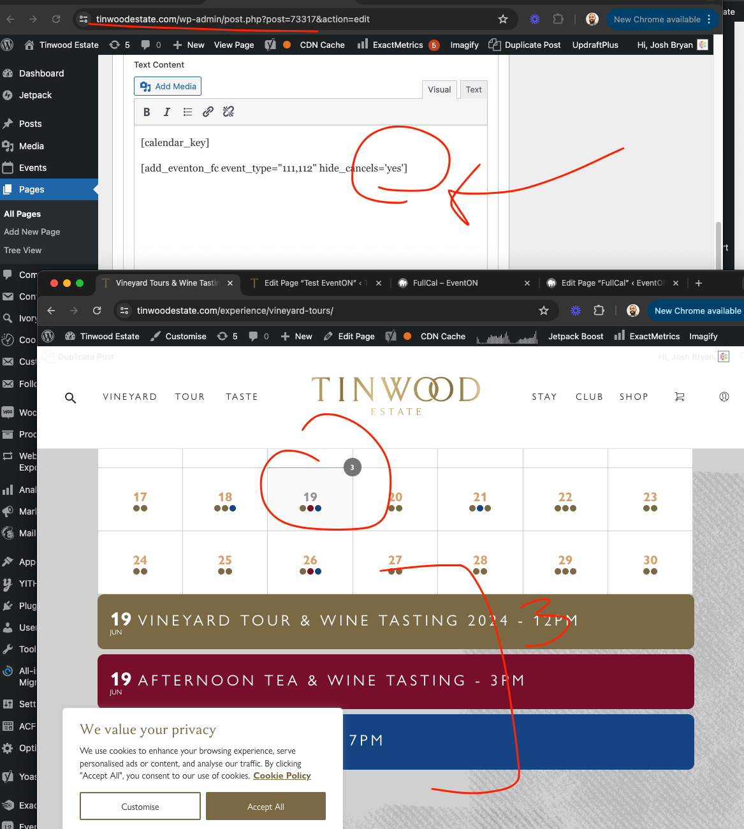Remove link using unlink icon in editor
The image size is (744, 829).
click(x=228, y=112)
